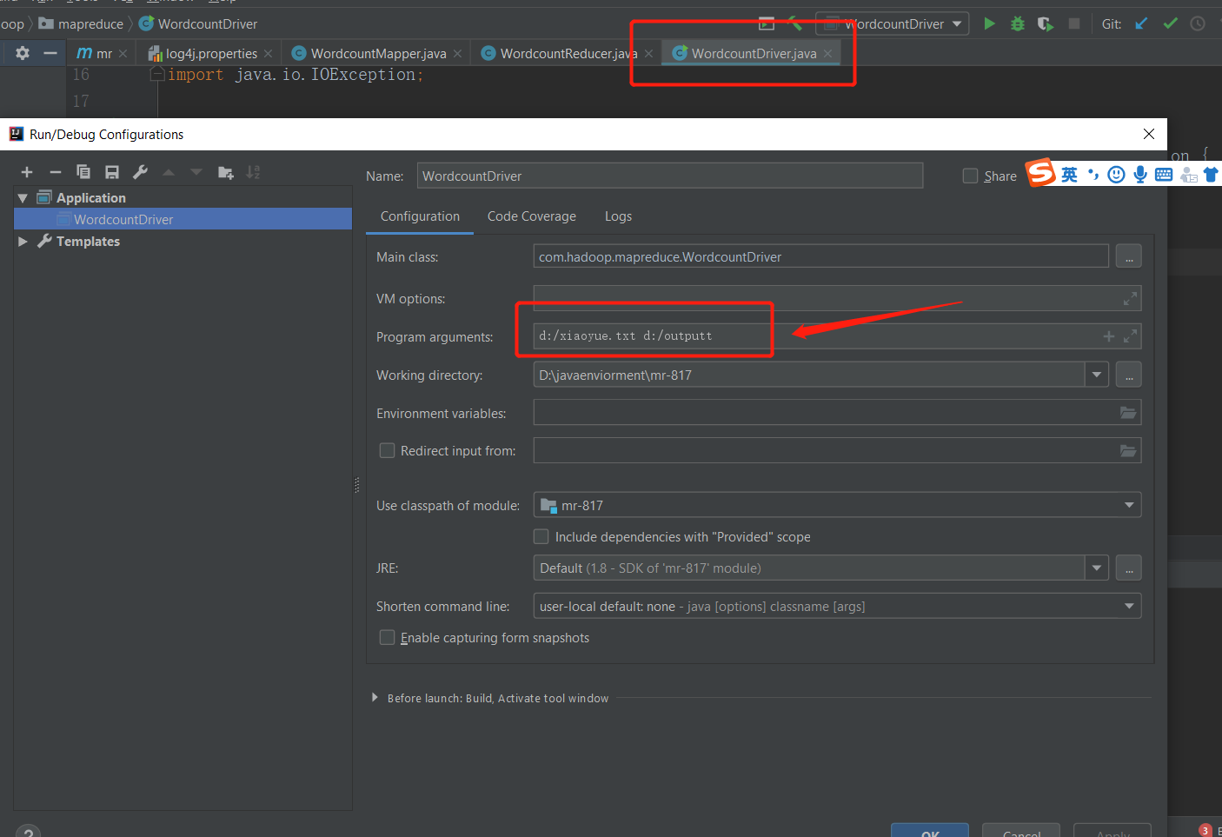Image resolution: width=1222 pixels, height=837 pixels.
Task: Save configuration floppy disk icon
Action: click(112, 172)
